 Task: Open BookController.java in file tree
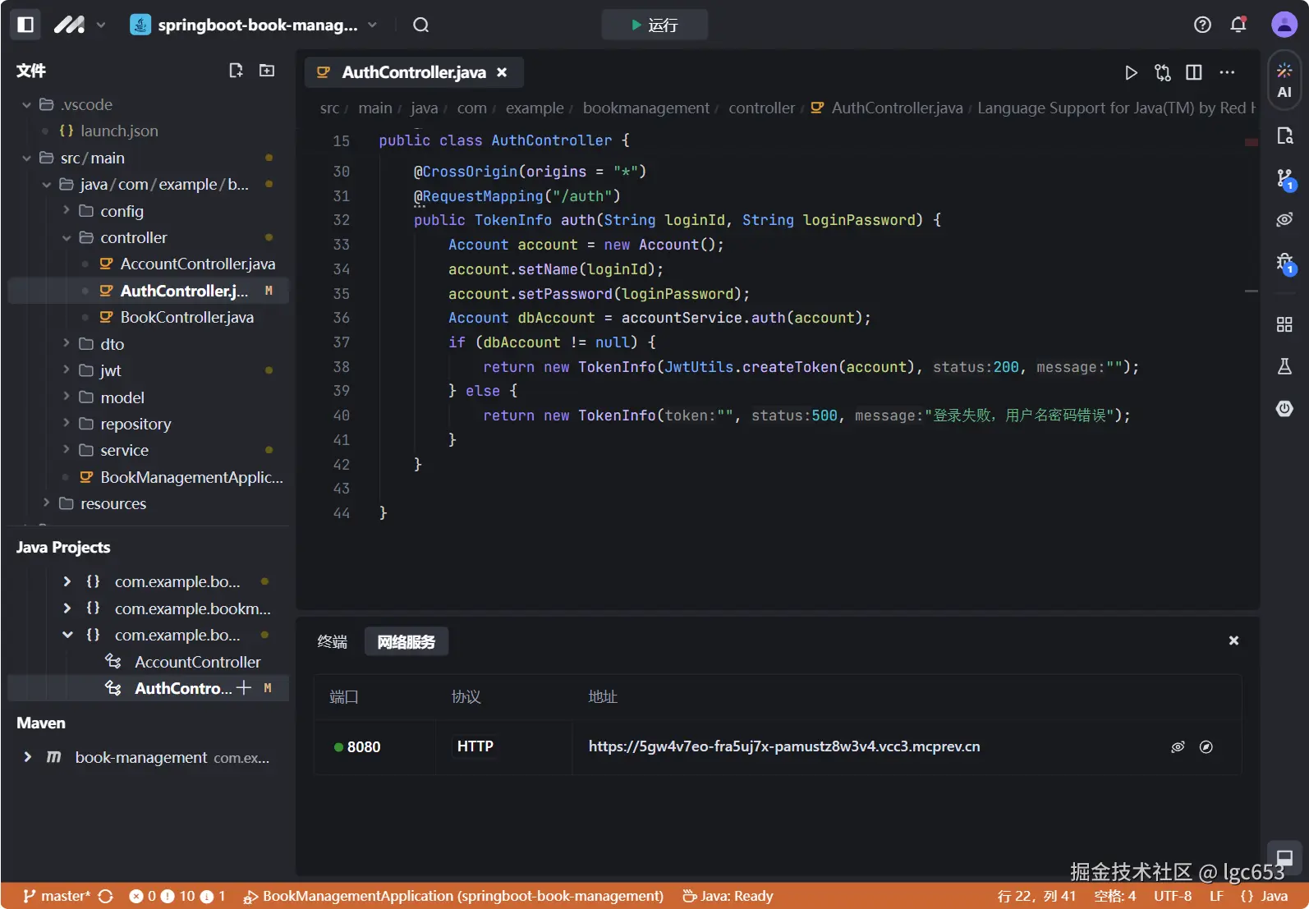186,317
